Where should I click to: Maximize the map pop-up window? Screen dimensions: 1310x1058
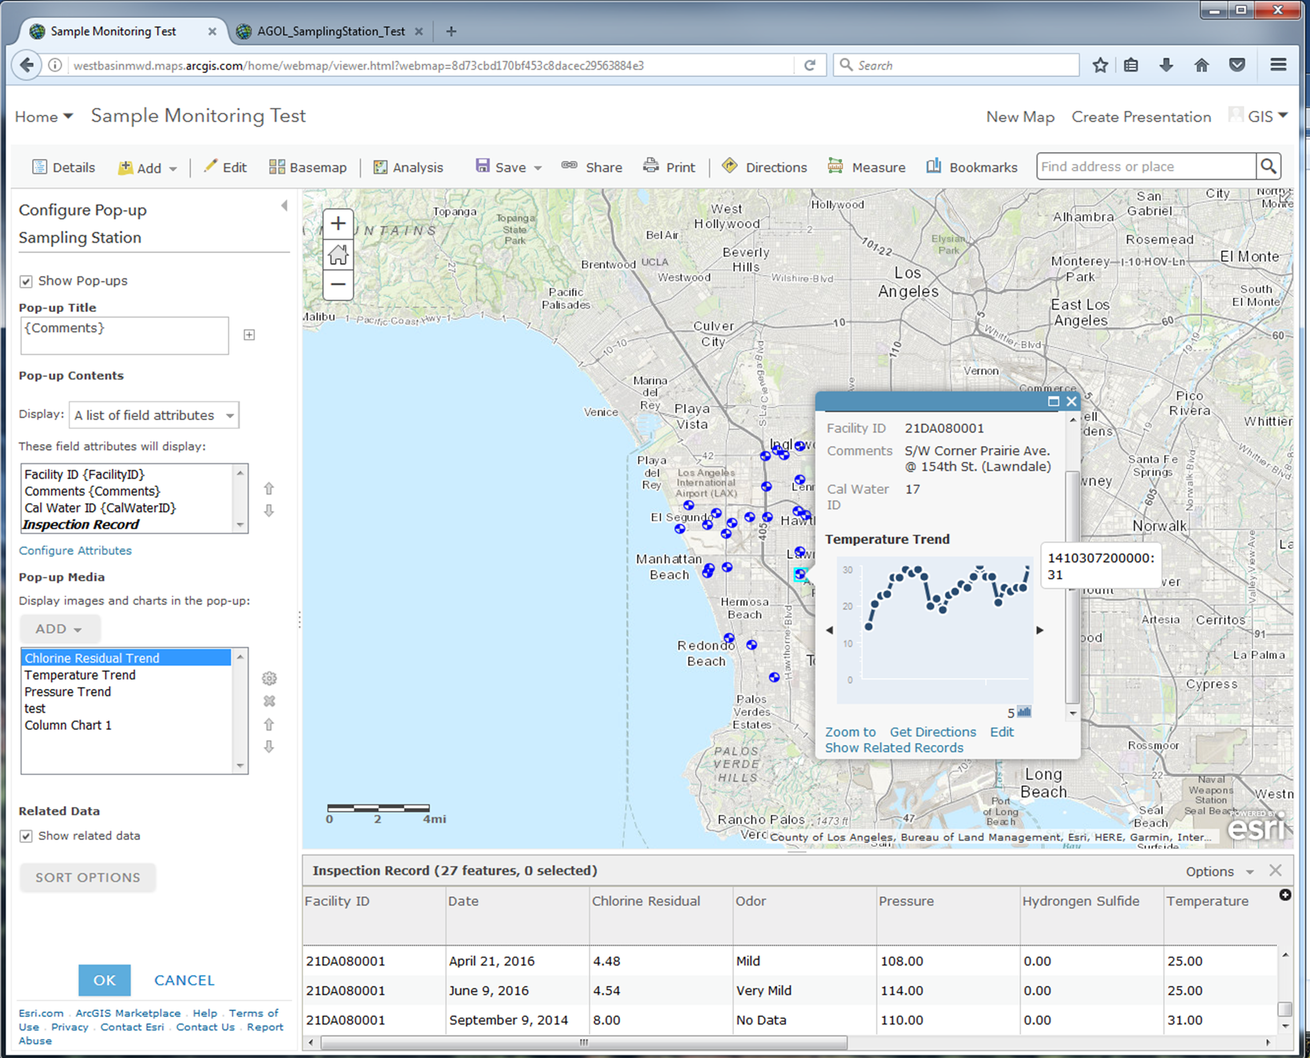[x=1053, y=401]
